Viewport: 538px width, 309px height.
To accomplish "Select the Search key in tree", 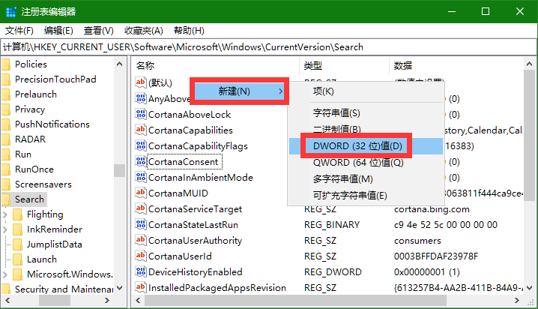I will coord(29,199).
